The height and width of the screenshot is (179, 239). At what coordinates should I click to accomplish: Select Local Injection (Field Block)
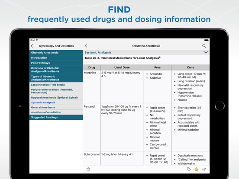pos(56,85)
